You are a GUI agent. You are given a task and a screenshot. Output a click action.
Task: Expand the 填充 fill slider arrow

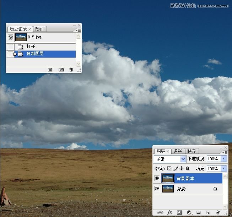tap(223, 168)
